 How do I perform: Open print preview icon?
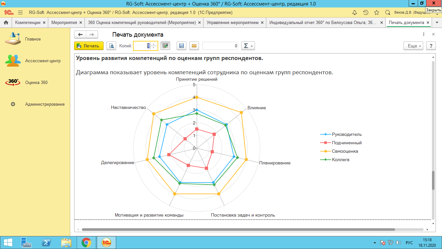(x=111, y=46)
